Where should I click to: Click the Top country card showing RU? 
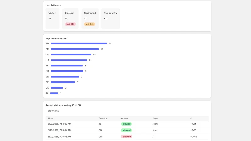[x=111, y=18]
